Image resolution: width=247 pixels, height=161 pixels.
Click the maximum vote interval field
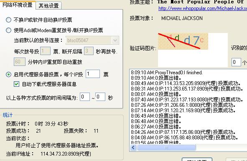(x=100, y=97)
